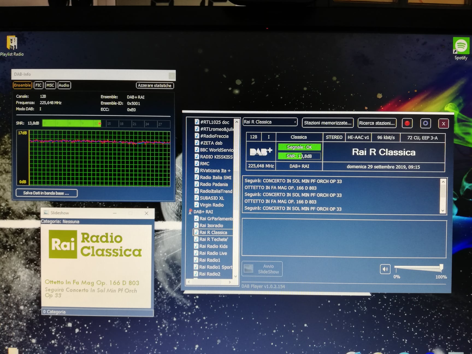Close DAB Player with X button

[x=443, y=123]
